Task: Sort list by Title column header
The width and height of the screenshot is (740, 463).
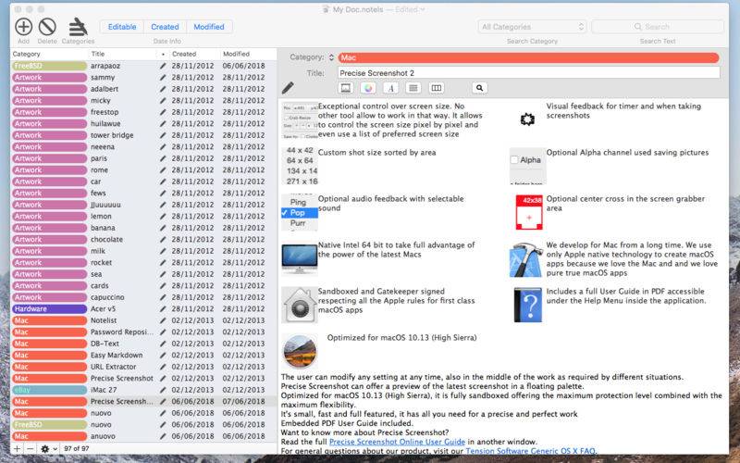Action: [123, 54]
